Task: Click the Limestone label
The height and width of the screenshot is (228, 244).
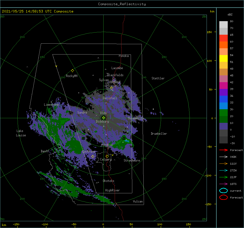Action: pos(51,105)
